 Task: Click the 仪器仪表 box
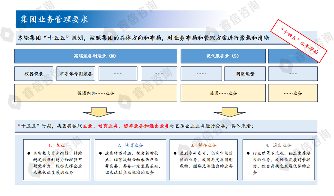coord(34,74)
